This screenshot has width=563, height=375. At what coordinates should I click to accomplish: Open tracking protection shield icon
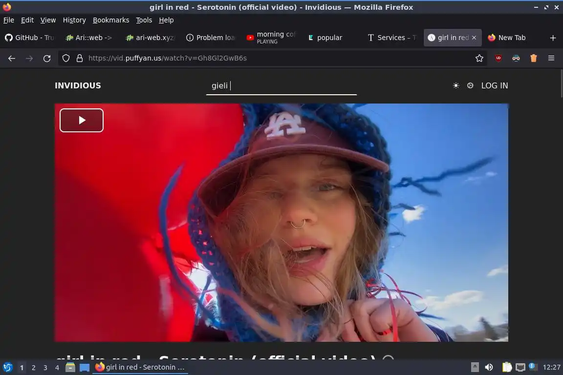65,58
